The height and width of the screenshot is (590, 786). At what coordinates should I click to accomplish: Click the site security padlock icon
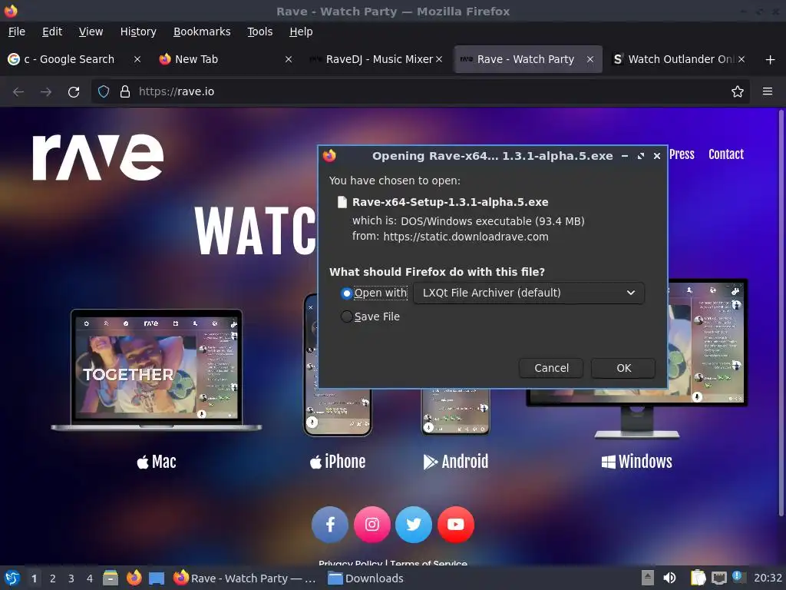tap(125, 92)
